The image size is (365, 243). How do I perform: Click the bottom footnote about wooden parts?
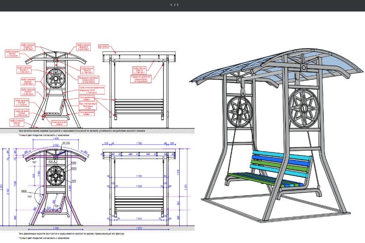(x=71, y=234)
